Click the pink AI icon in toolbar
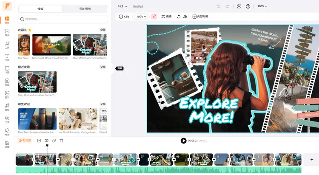This screenshot has width=319, height=175. (154, 17)
